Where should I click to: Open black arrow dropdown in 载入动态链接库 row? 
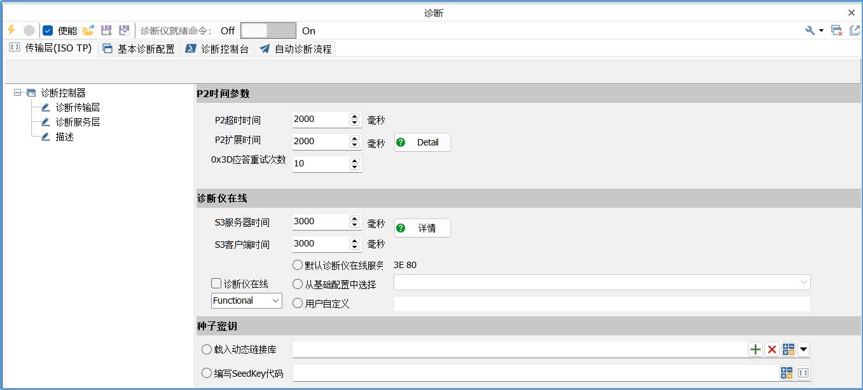pos(803,349)
